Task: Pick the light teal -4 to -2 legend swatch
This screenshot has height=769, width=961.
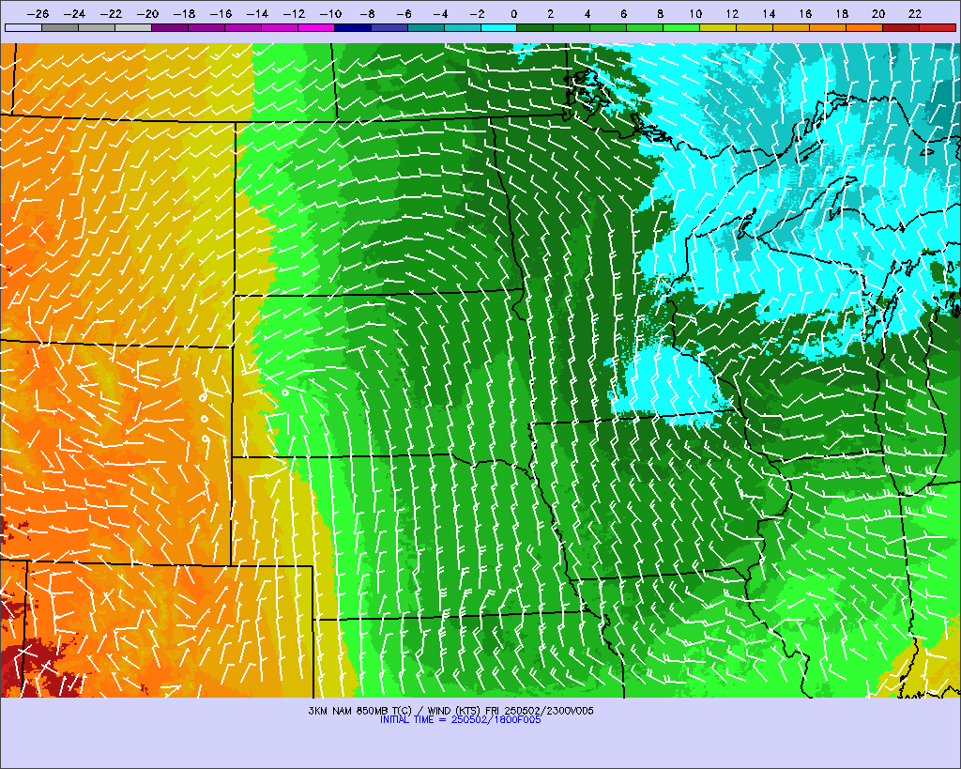Action: click(463, 27)
